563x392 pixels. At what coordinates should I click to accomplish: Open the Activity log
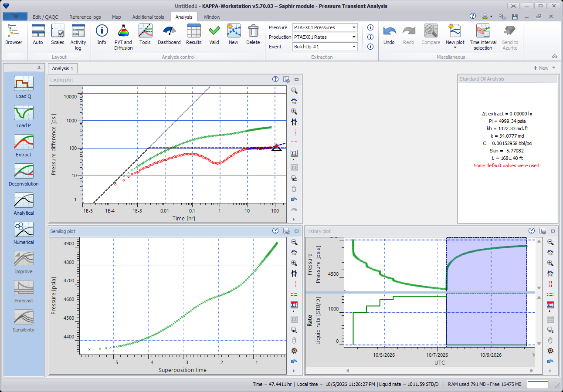[x=78, y=37]
